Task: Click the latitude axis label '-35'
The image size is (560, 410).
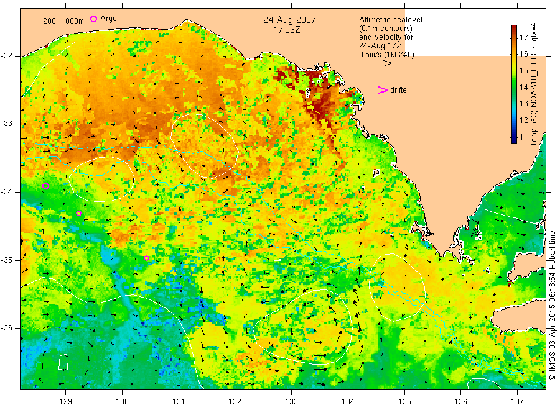Action: (6, 260)
